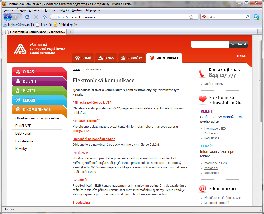264x214 pixels.
Task: Click the vertical page scrollbar thumb
Action: point(260,81)
